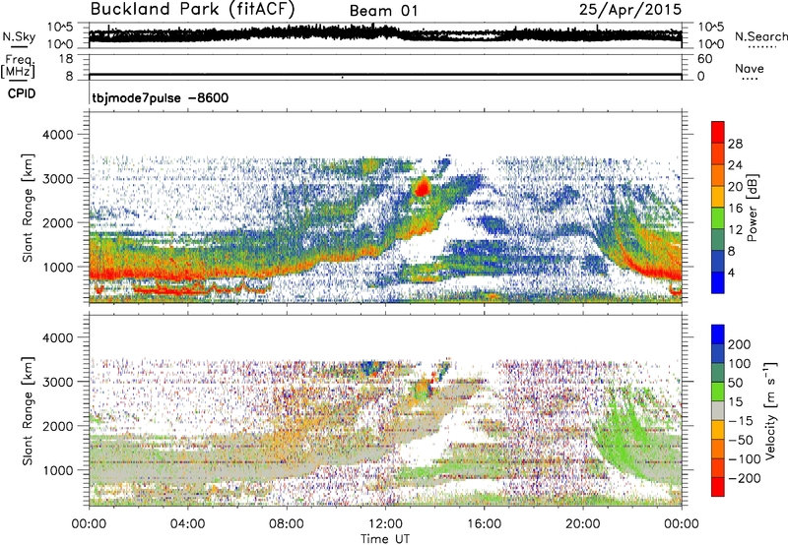
Task: Click "Slant Range [km]" label of power panel
Action: coord(28,208)
